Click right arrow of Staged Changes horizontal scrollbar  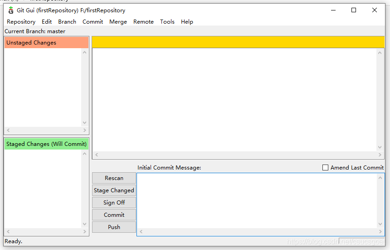(x=84, y=231)
